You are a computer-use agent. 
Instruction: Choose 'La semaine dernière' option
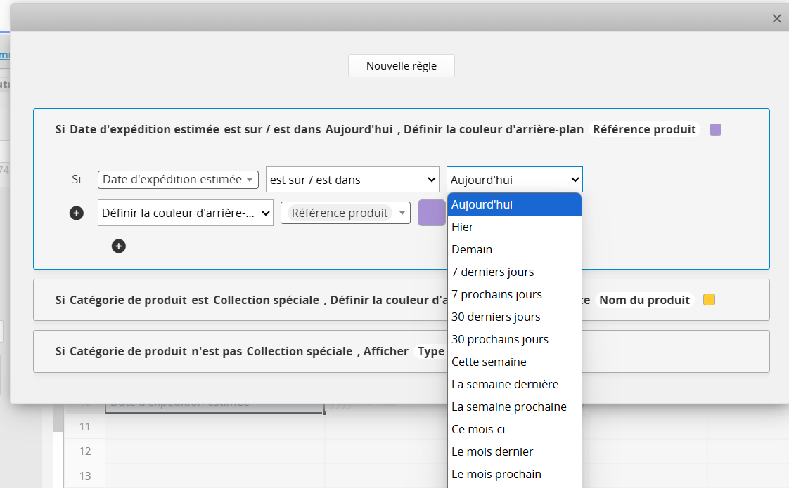pos(514,385)
